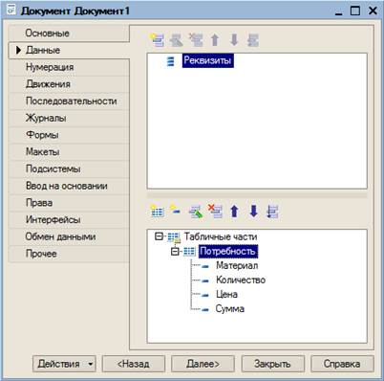Open Справка help button

coord(342,364)
